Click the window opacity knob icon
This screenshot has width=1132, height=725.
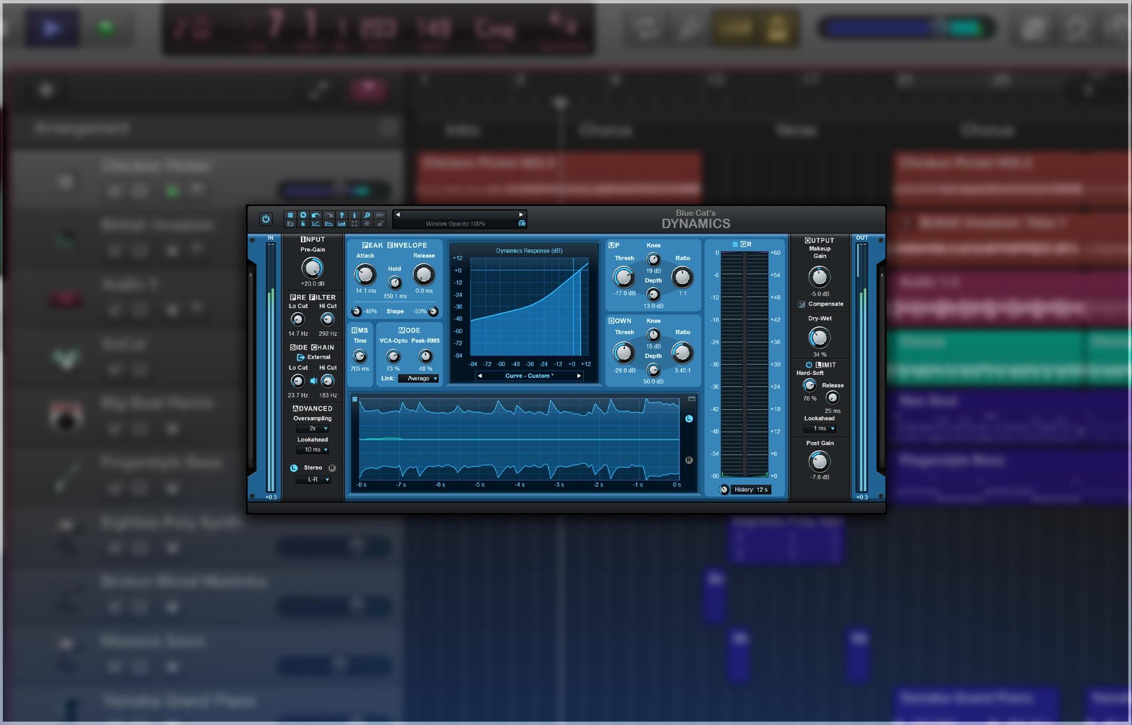(x=522, y=224)
